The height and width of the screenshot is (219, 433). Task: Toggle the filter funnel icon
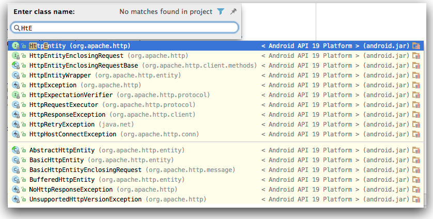(220, 11)
